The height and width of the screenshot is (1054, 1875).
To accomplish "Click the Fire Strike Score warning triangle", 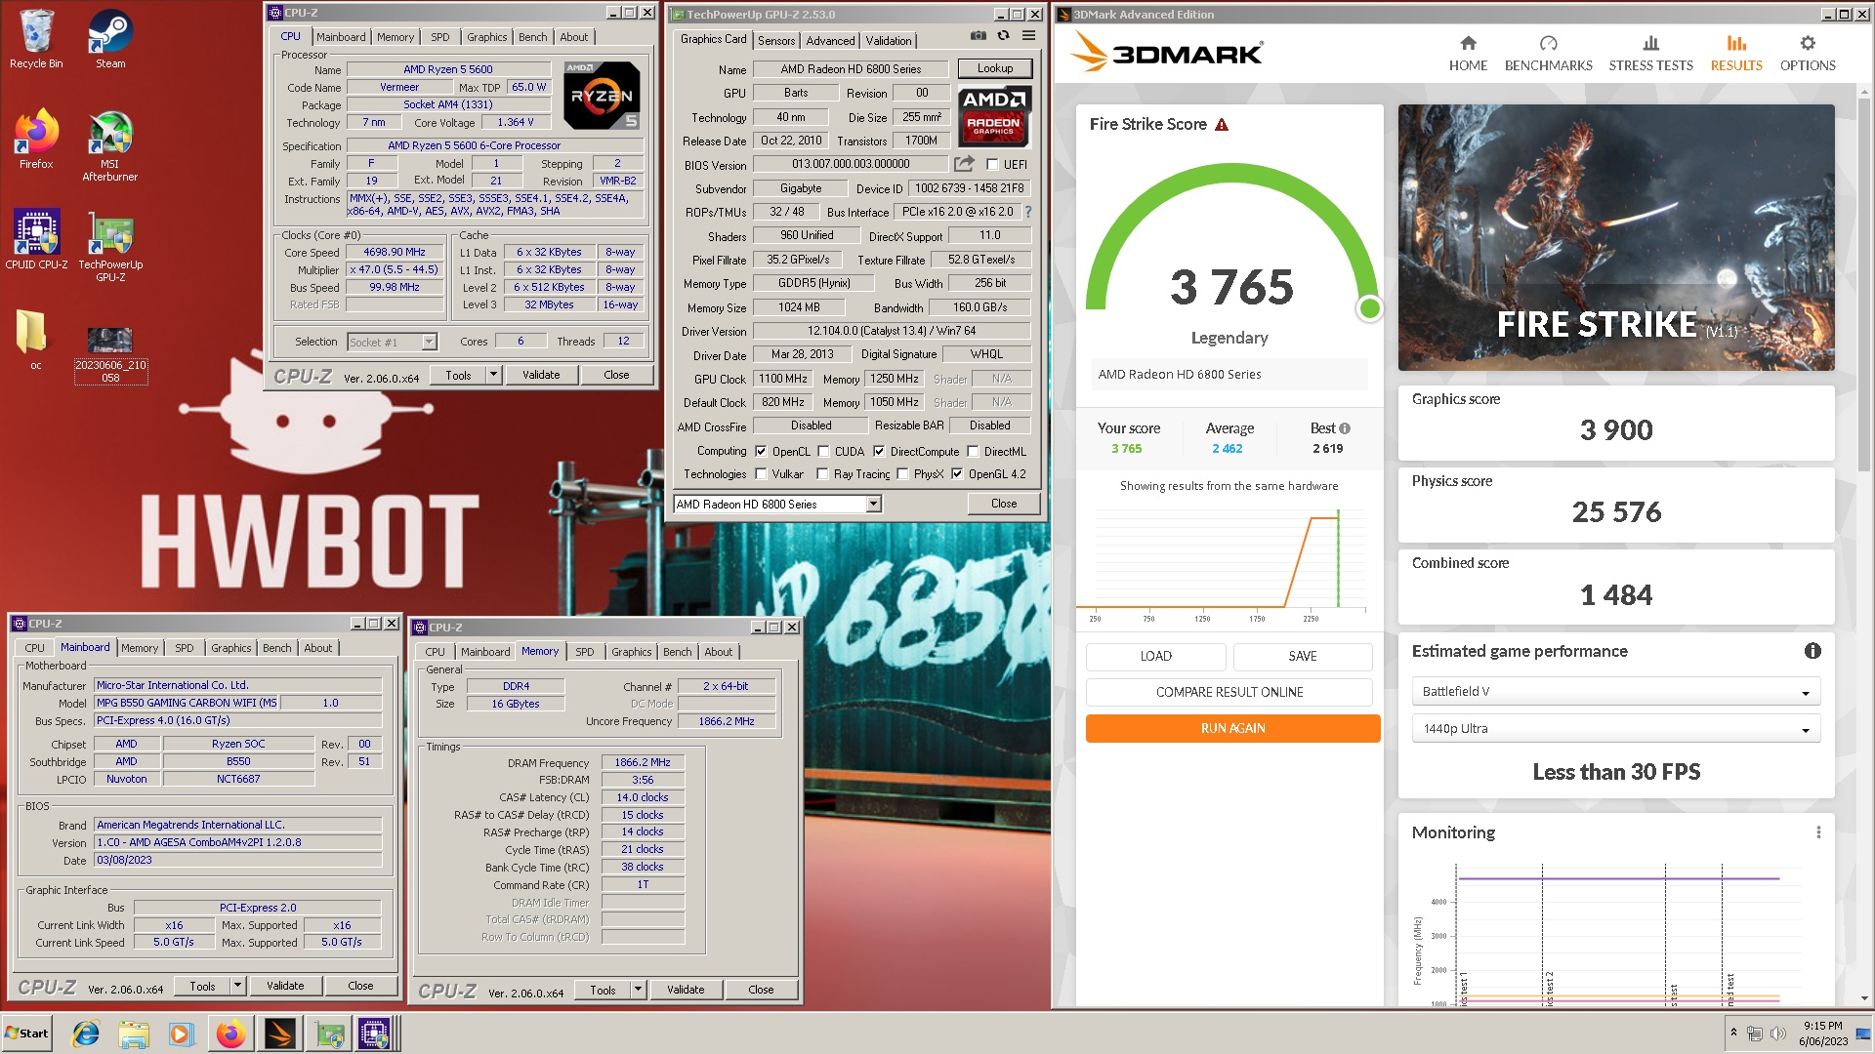I will point(1221,125).
